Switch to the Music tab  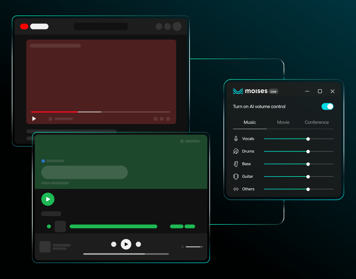249,122
